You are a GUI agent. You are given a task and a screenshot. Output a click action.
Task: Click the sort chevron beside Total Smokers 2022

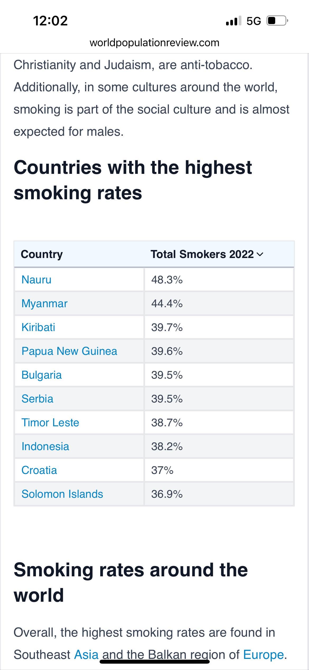260,254
